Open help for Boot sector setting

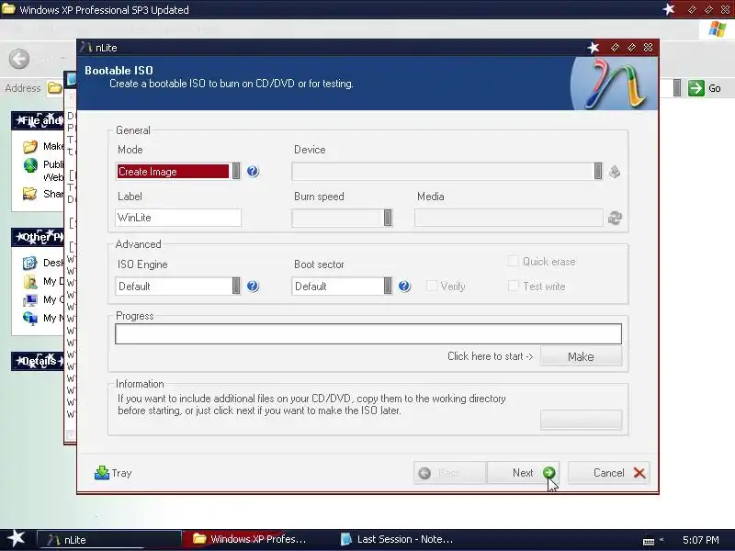404,286
